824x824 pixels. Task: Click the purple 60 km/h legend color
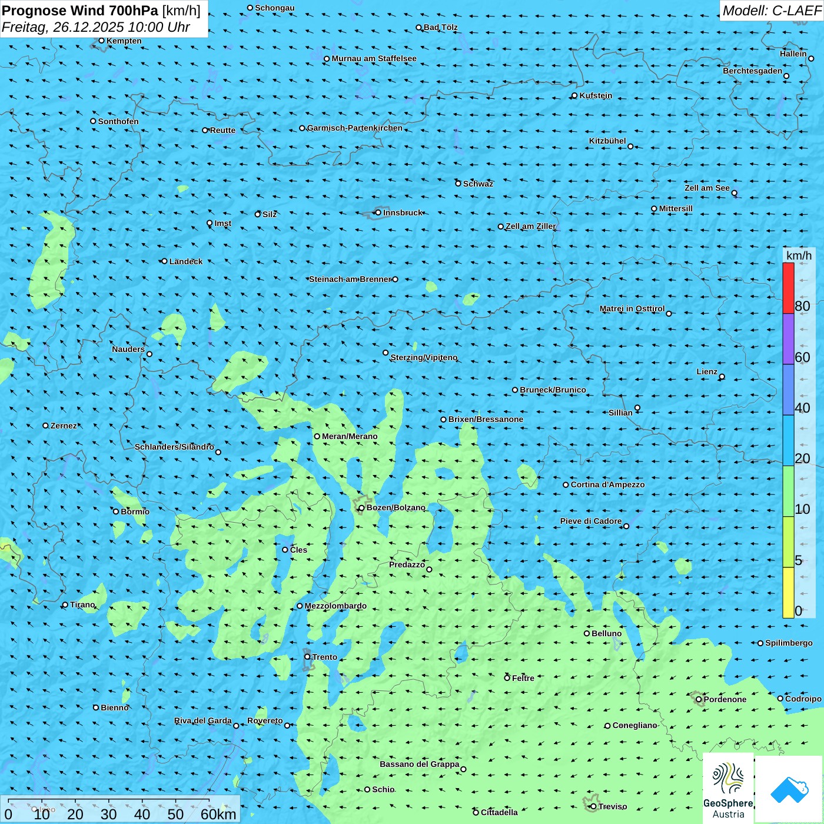[788, 339]
